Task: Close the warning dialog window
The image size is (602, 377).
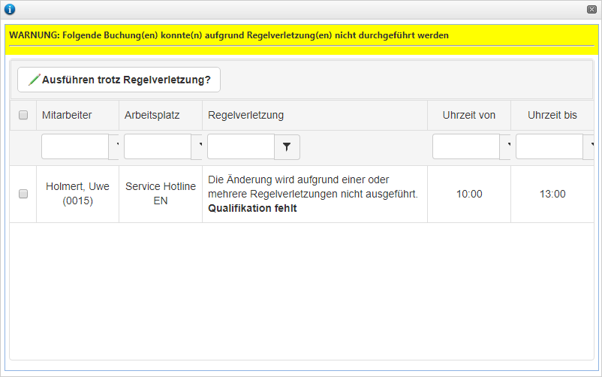Action: coord(591,10)
